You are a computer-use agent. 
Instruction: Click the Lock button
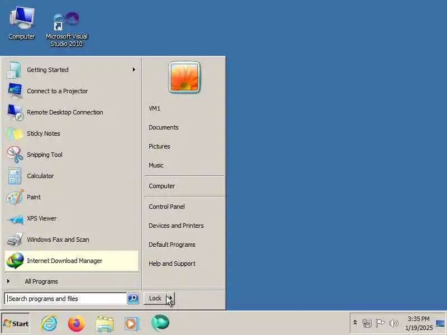[x=155, y=298]
